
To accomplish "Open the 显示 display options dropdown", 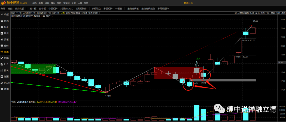I will coord(237,13).
